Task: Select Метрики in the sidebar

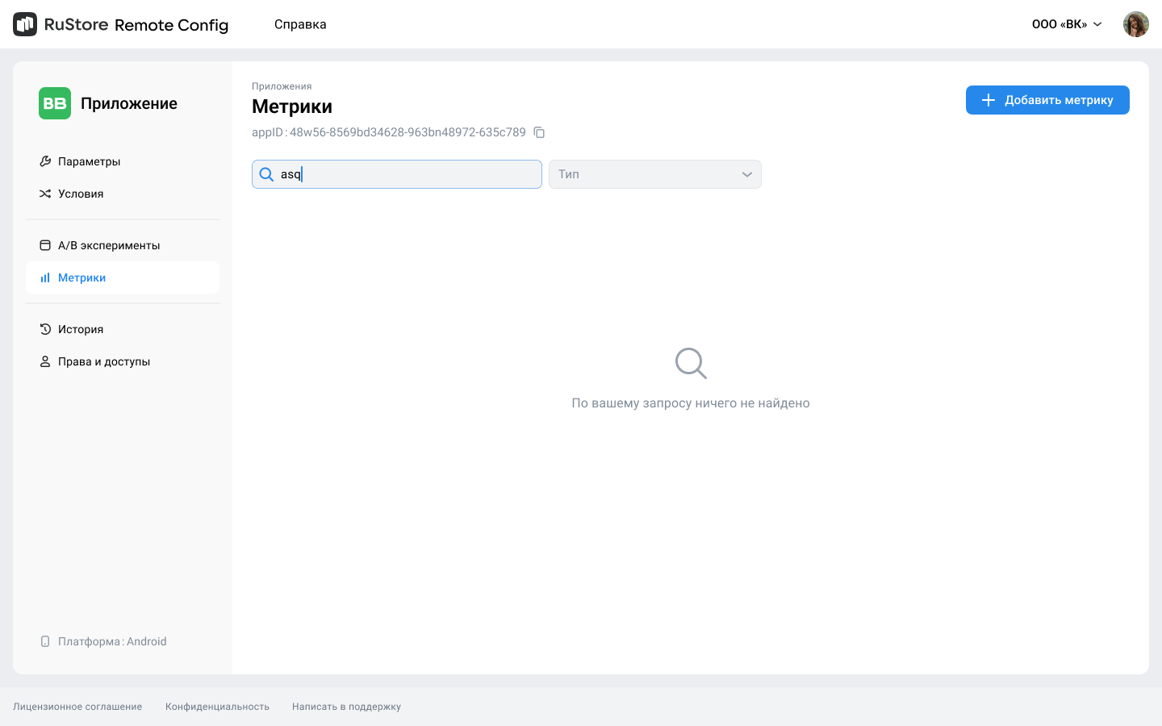Action: (x=82, y=277)
